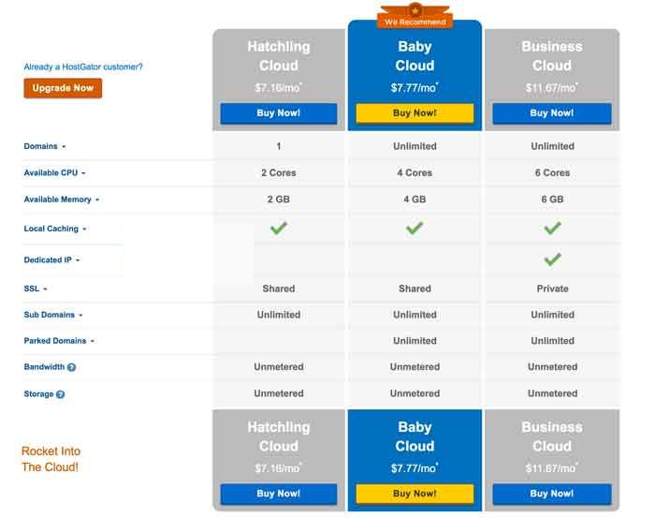This screenshot has height=518, width=655.
Task: Click the Local Caching checkmark for Hatchling Cloud
Action: [x=279, y=229]
